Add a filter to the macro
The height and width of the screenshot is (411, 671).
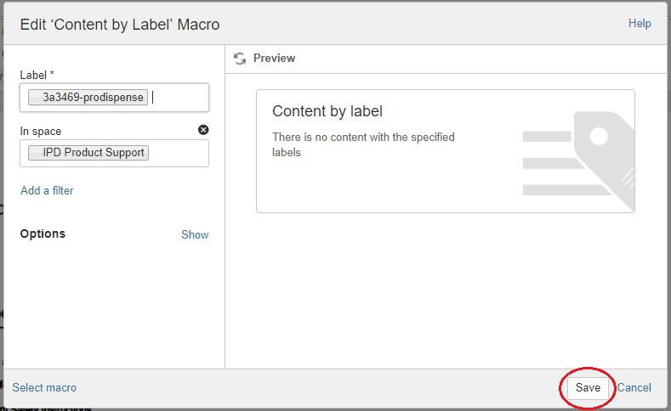47,190
